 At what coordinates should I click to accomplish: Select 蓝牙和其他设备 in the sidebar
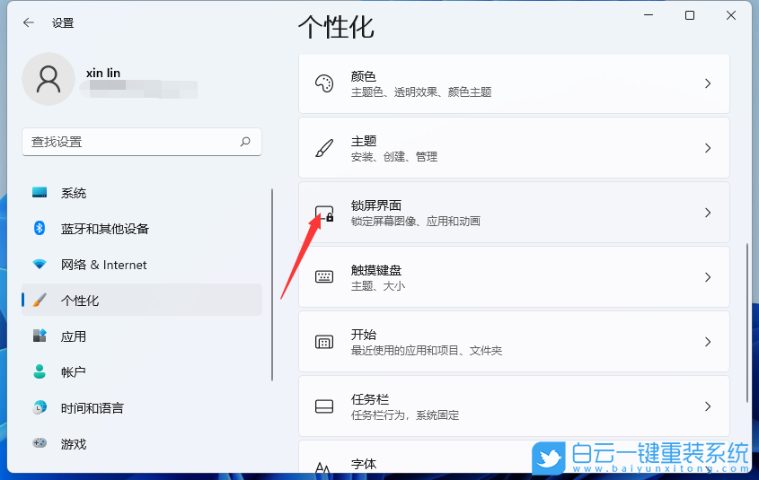[x=142, y=229]
